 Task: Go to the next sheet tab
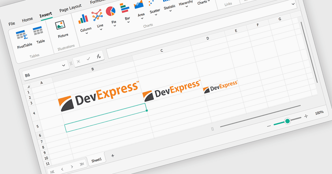point(72,167)
